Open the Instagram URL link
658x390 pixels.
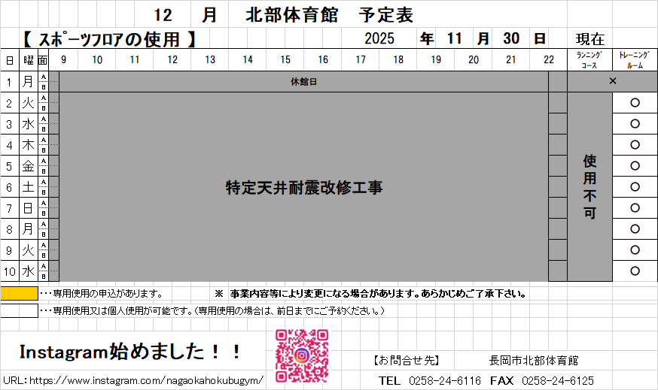pyautogui.click(x=134, y=381)
